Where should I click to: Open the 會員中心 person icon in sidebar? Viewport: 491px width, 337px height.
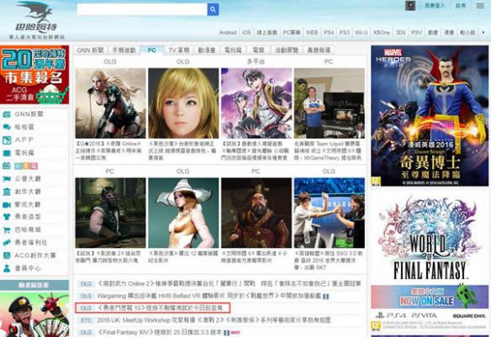pyautogui.click(x=7, y=268)
